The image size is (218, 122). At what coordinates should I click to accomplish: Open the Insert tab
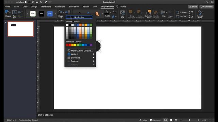tap(16, 7)
